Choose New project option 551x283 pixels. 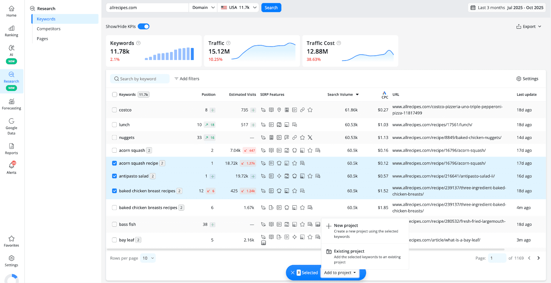click(x=365, y=231)
